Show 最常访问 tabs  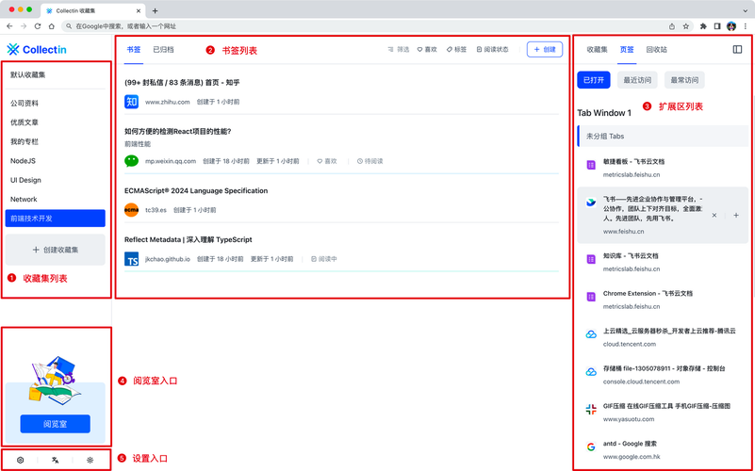pyautogui.click(x=684, y=80)
